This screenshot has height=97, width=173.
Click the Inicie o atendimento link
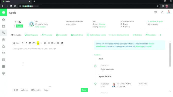click(x=125, y=45)
